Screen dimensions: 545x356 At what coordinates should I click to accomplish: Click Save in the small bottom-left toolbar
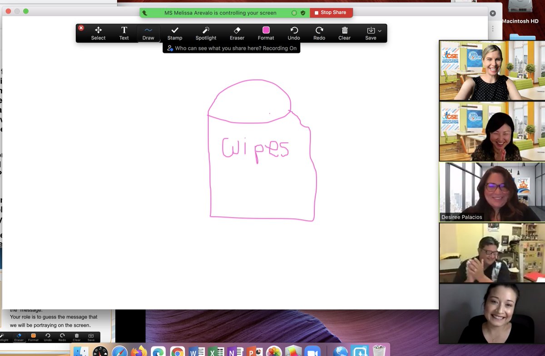pos(91,337)
